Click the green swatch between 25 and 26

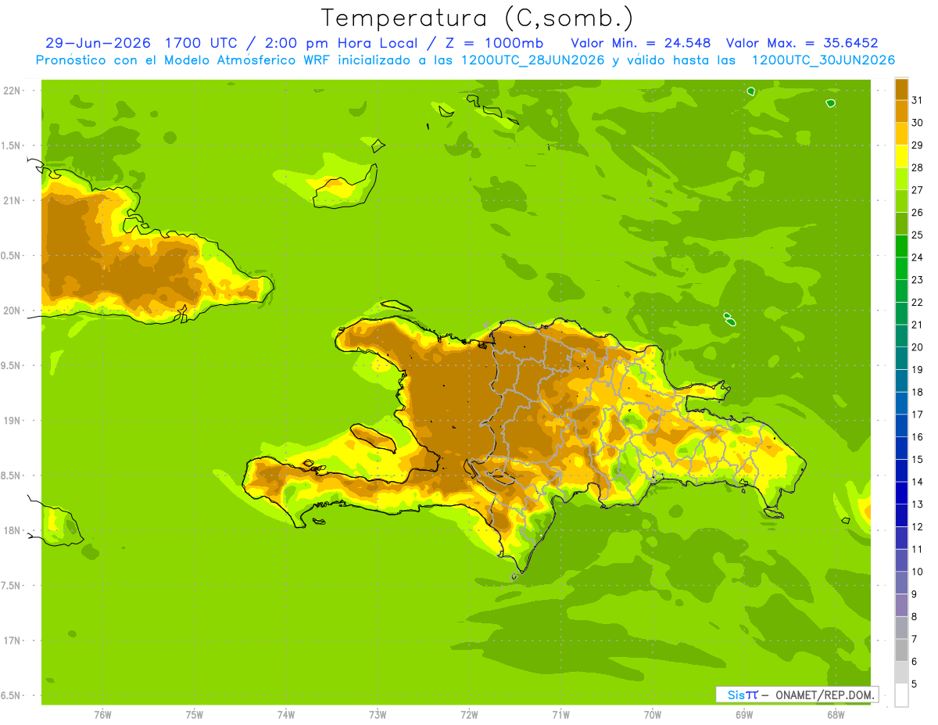click(x=901, y=224)
